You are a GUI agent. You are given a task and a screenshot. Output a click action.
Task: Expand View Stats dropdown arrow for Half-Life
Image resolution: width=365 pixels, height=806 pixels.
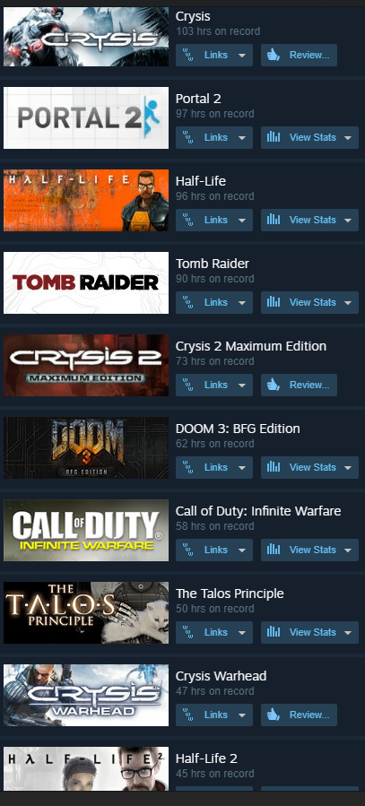point(348,220)
